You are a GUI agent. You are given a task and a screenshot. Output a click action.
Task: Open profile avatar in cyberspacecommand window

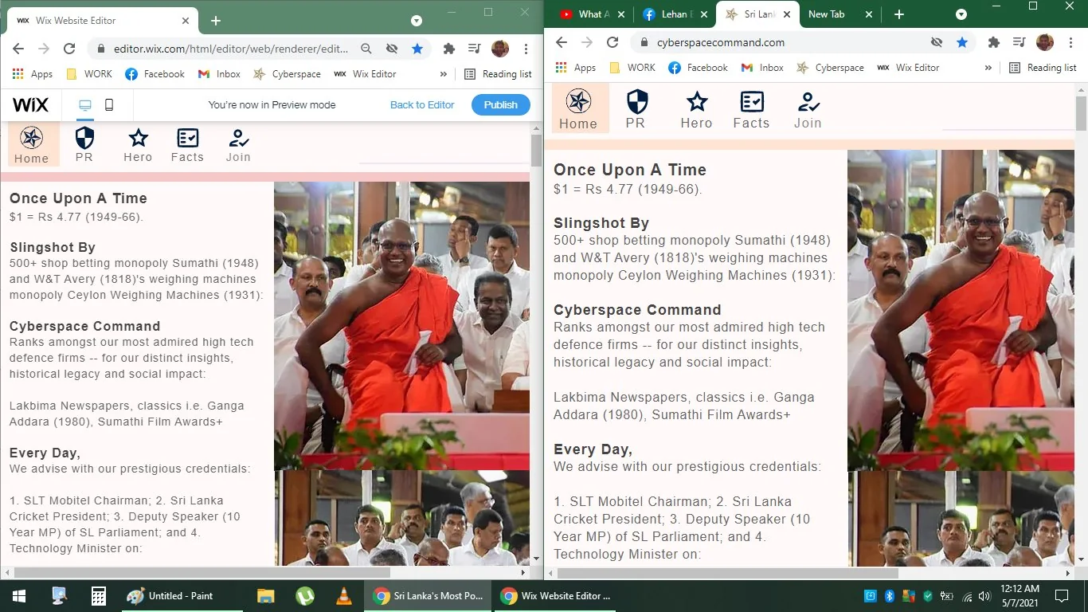click(1045, 42)
